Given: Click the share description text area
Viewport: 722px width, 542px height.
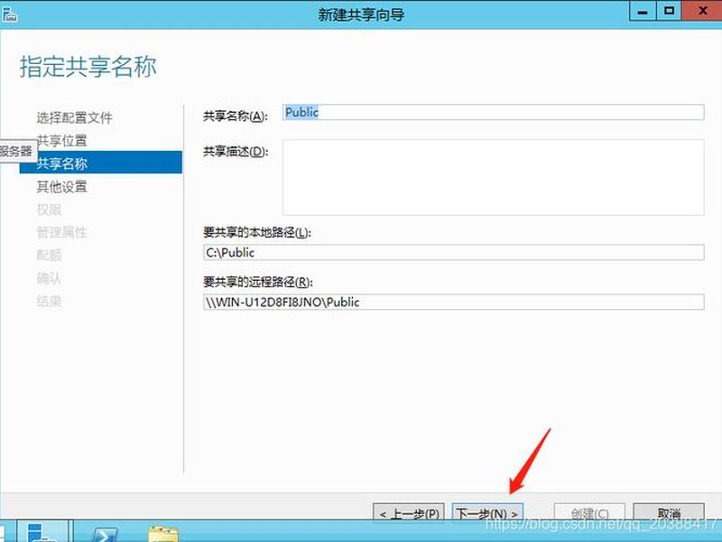Looking at the screenshot, I should coord(493,177).
